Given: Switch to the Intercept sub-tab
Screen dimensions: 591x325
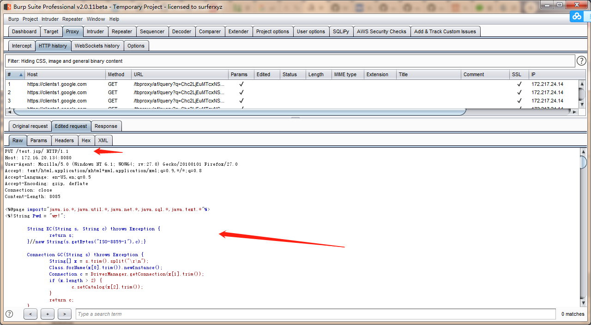Looking at the screenshot, I should click(x=22, y=46).
